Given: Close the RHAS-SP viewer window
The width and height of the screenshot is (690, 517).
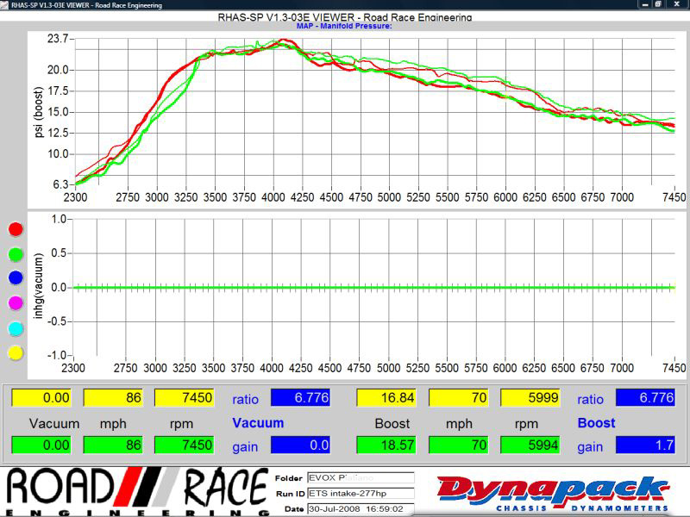Looking at the screenshot, I should 676,4.
